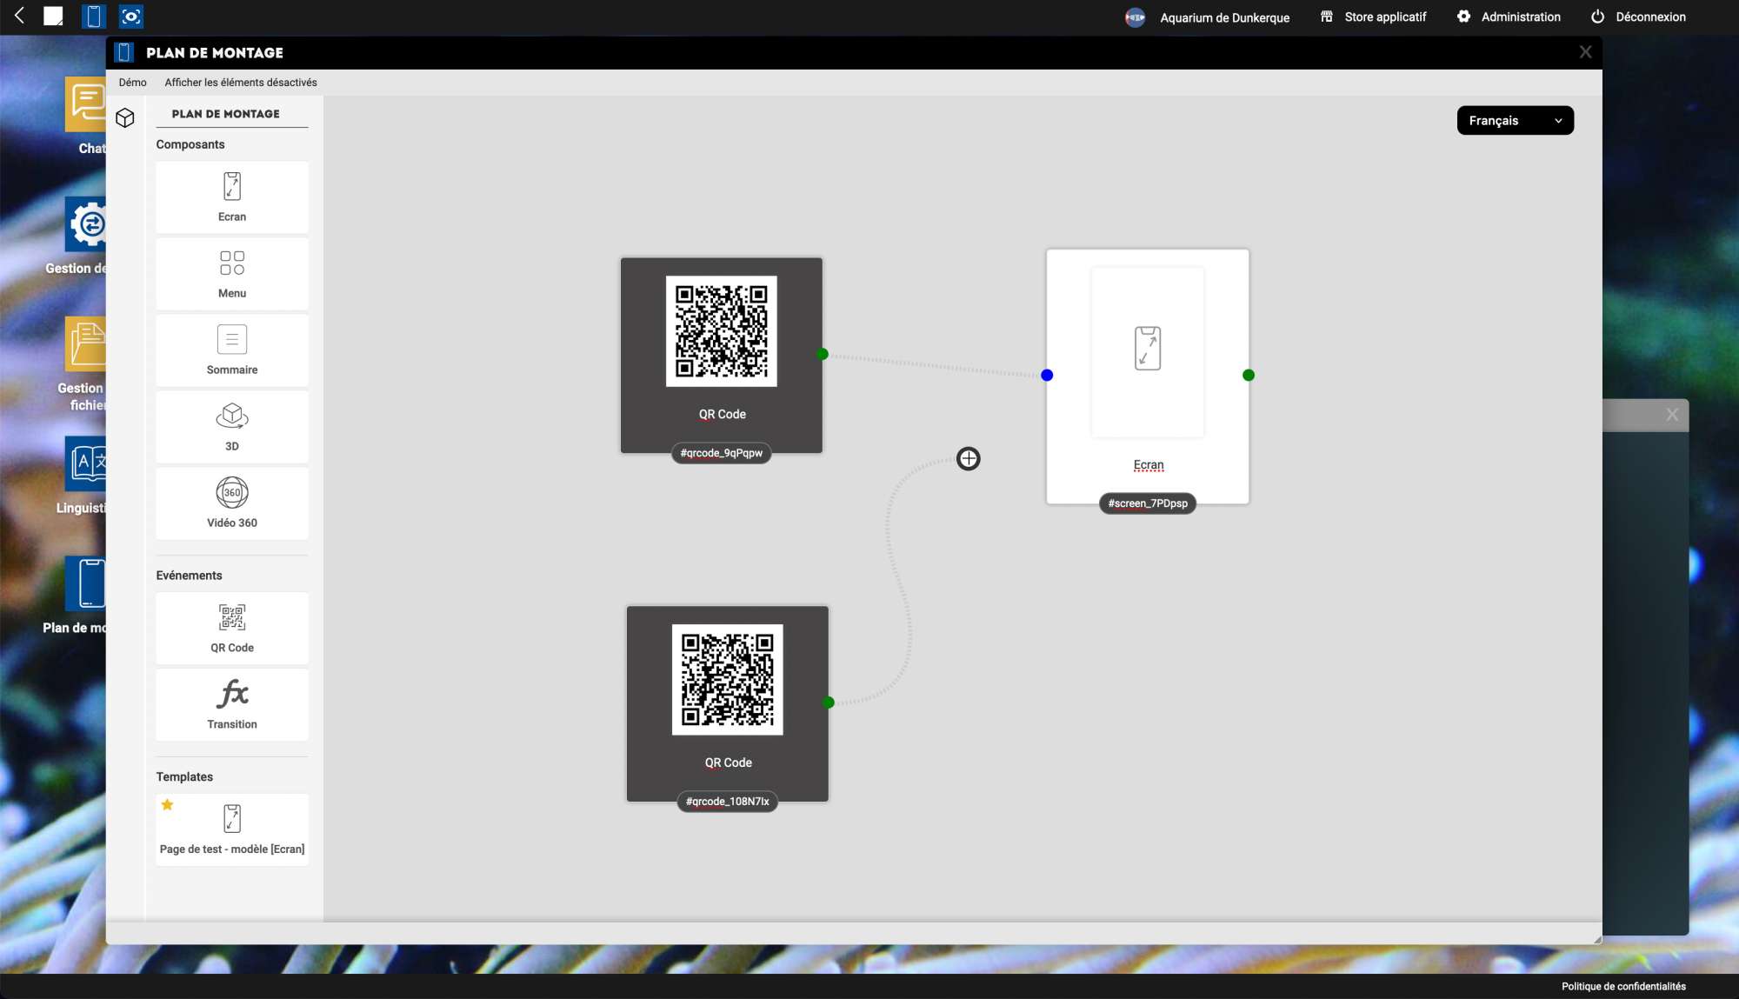Pick the Menu component tile
Image resolution: width=1739 pixels, height=999 pixels.
(x=231, y=274)
